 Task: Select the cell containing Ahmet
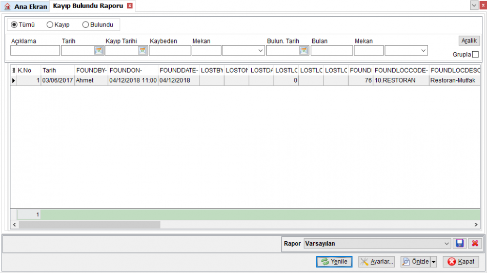click(x=91, y=80)
